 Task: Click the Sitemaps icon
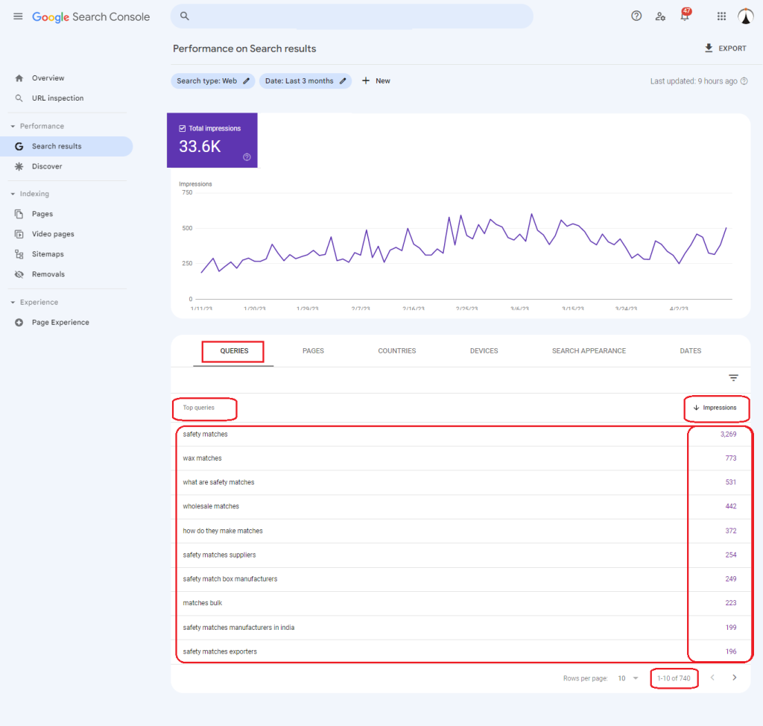(x=19, y=254)
